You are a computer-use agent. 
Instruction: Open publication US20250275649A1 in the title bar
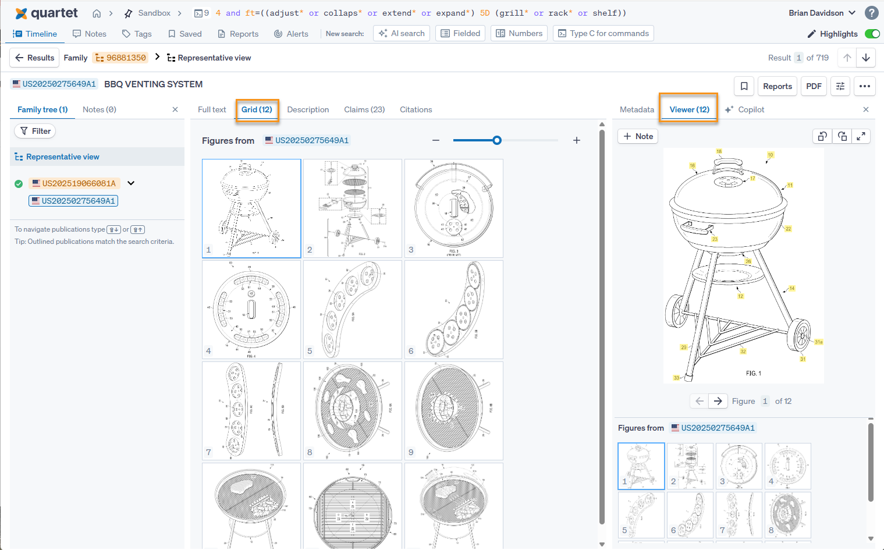click(54, 84)
